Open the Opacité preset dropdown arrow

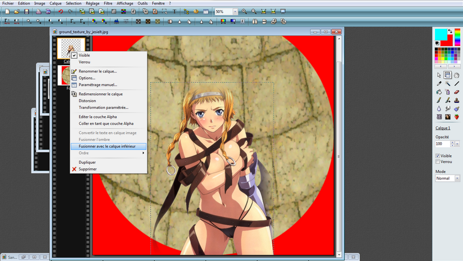click(457, 144)
